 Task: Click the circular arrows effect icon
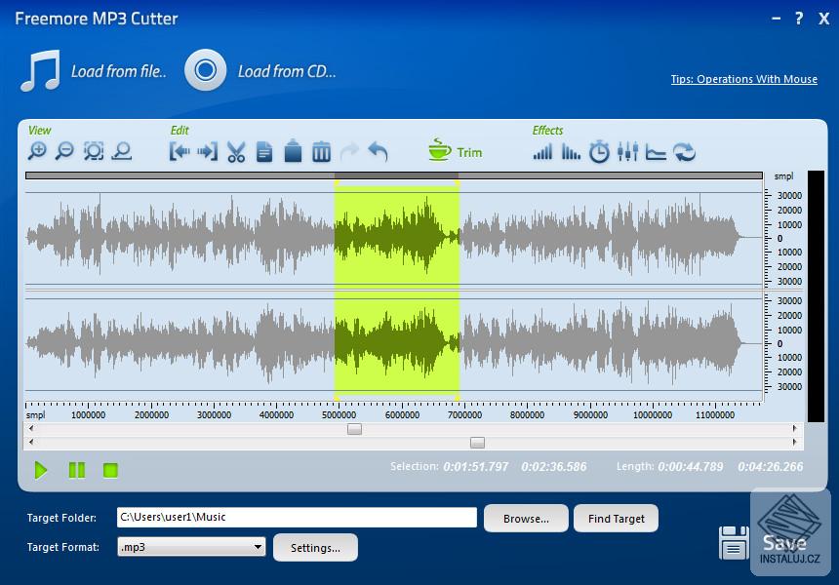click(684, 152)
